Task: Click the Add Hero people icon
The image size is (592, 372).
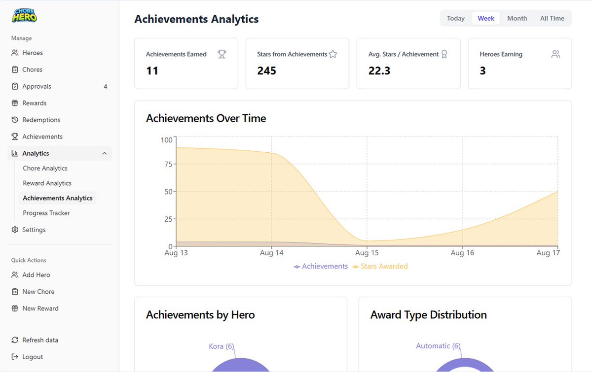Action: pyautogui.click(x=15, y=275)
